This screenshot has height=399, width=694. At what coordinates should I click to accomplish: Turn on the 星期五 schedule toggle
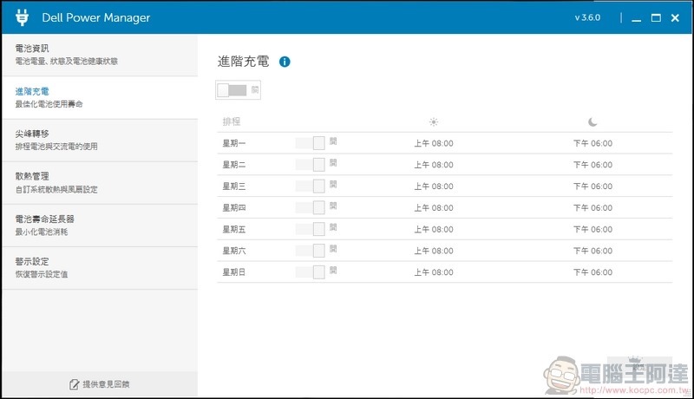pyautogui.click(x=311, y=229)
